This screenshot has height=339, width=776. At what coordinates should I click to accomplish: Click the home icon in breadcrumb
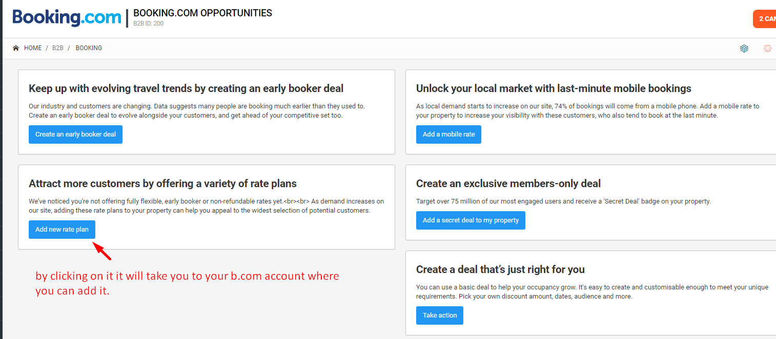click(16, 48)
